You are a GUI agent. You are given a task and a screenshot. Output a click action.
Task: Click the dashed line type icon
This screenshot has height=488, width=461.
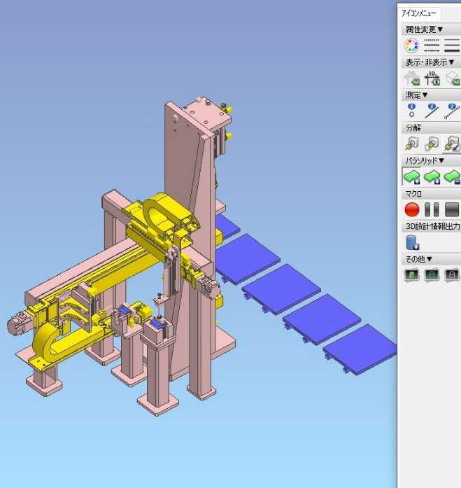click(x=432, y=46)
